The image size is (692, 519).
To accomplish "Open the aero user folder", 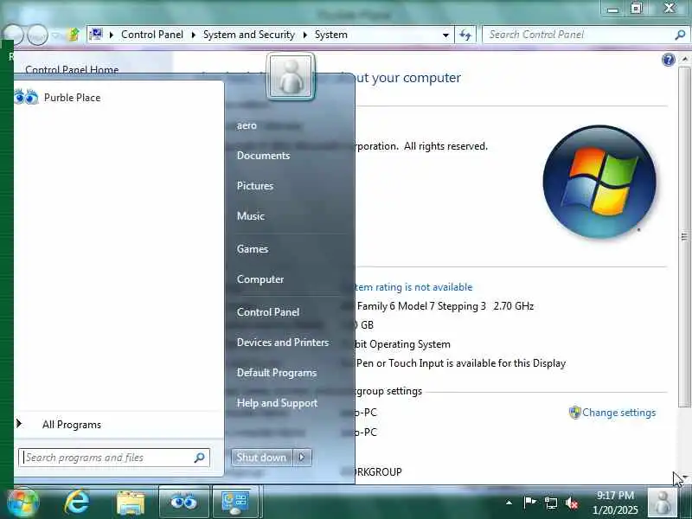I will [x=247, y=125].
